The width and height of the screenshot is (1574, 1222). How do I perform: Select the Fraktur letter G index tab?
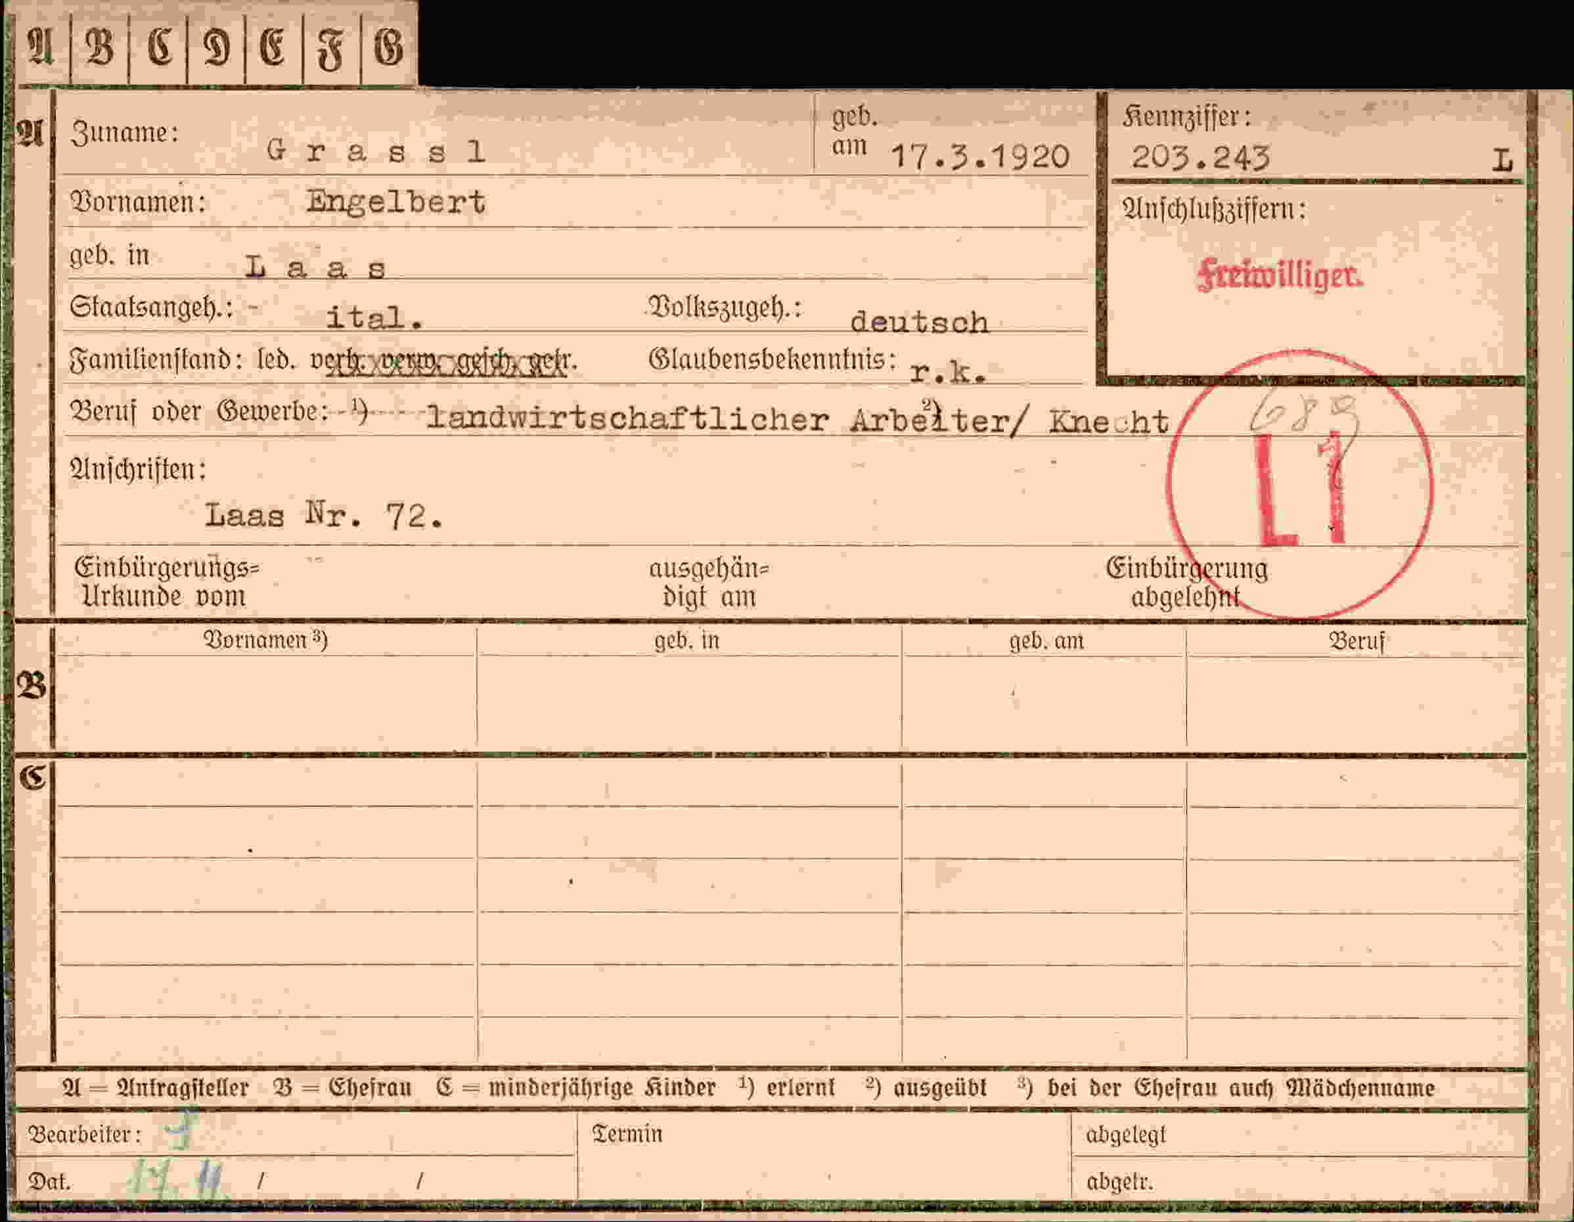tap(389, 47)
